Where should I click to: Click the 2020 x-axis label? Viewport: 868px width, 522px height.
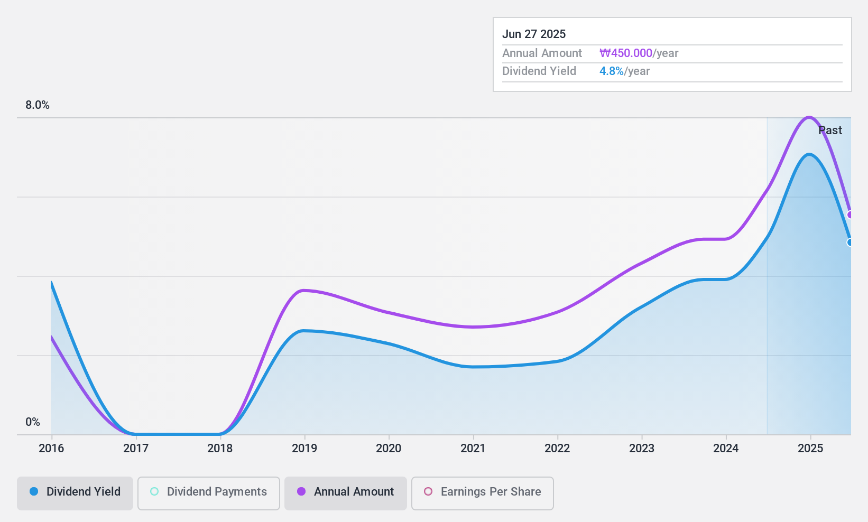click(x=389, y=449)
